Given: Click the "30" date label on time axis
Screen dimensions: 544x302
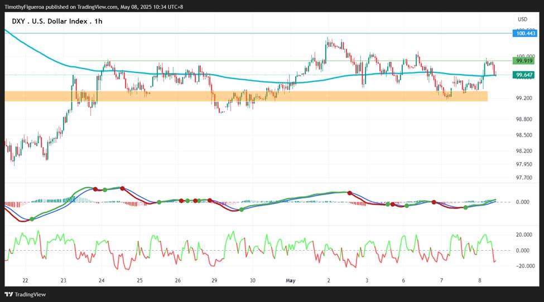Looking at the screenshot, I should [x=252, y=280].
